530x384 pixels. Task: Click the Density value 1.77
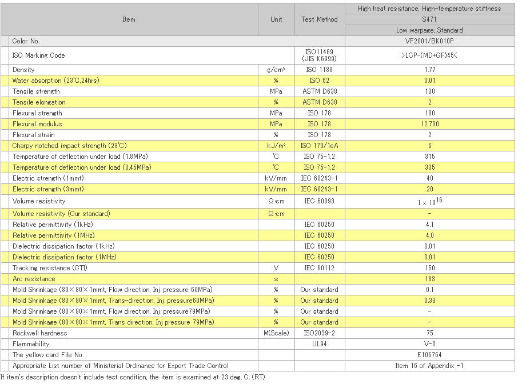tap(429, 70)
